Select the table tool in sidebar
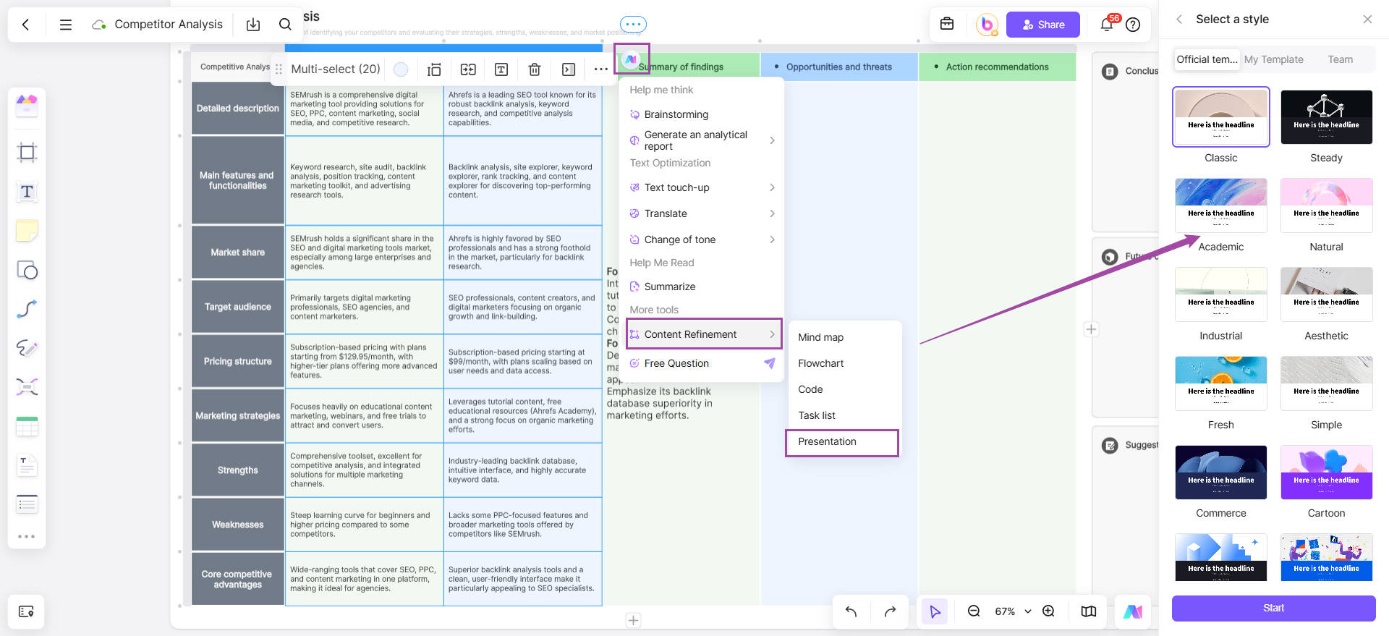This screenshot has width=1389, height=636. point(27,427)
